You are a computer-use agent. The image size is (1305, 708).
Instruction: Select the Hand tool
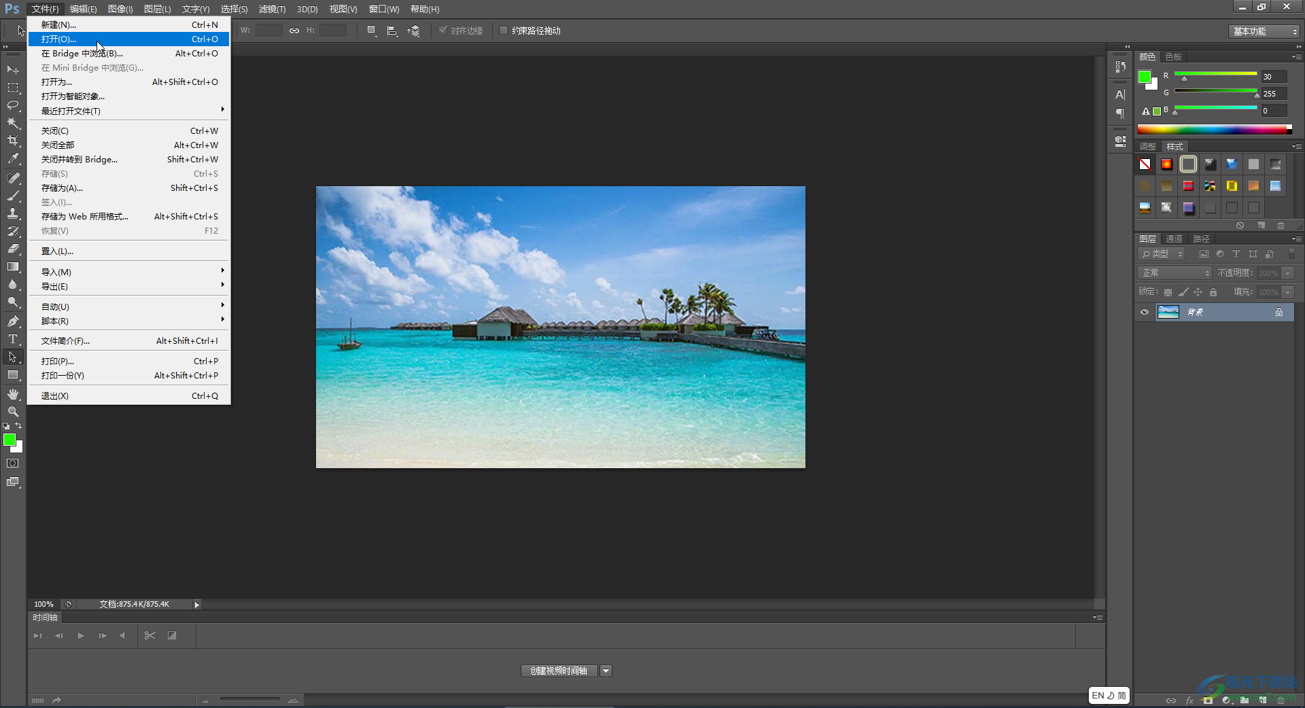(13, 394)
